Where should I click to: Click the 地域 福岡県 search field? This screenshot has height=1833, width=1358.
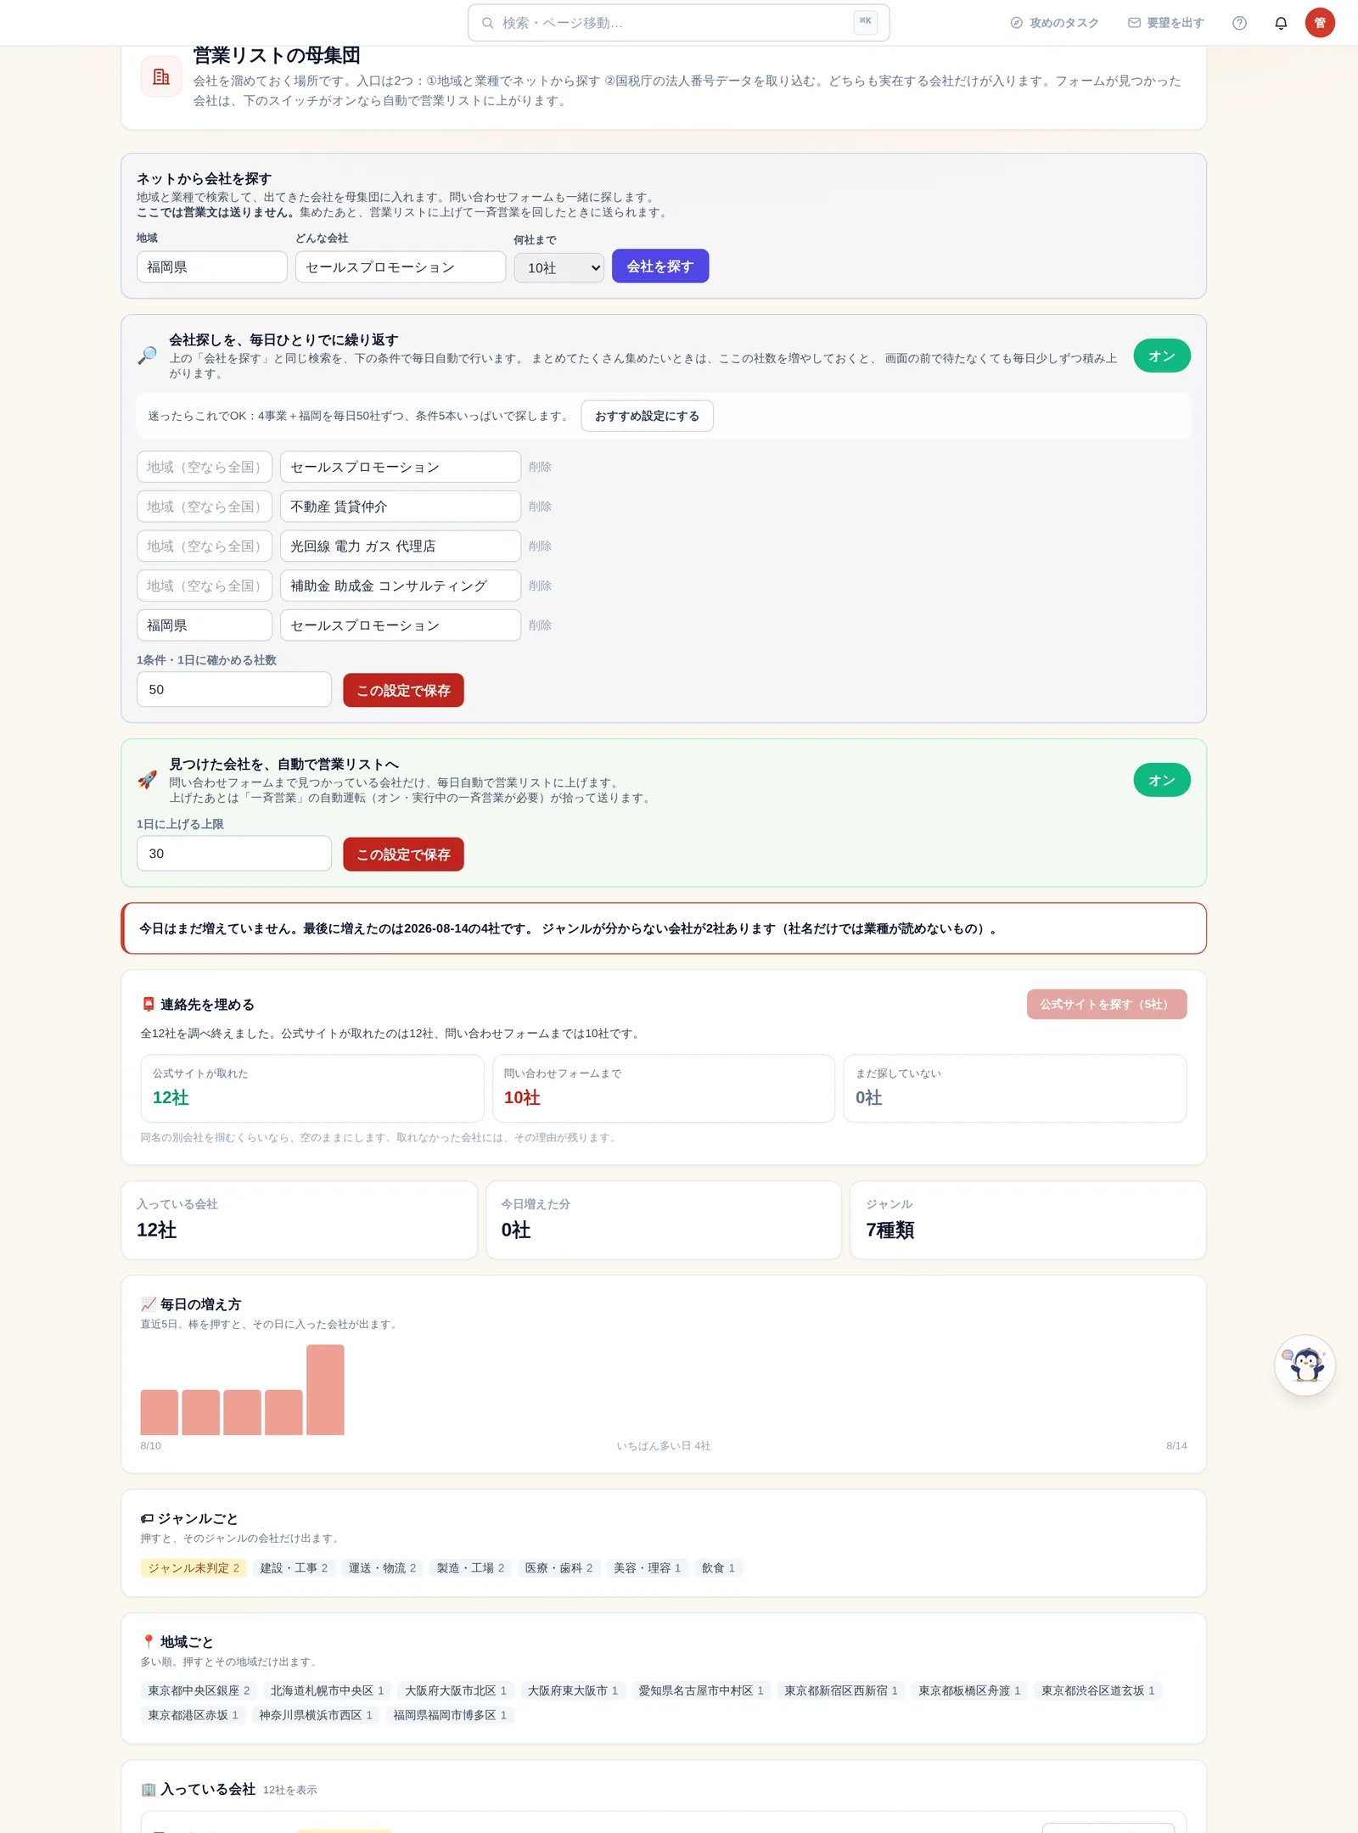click(212, 266)
